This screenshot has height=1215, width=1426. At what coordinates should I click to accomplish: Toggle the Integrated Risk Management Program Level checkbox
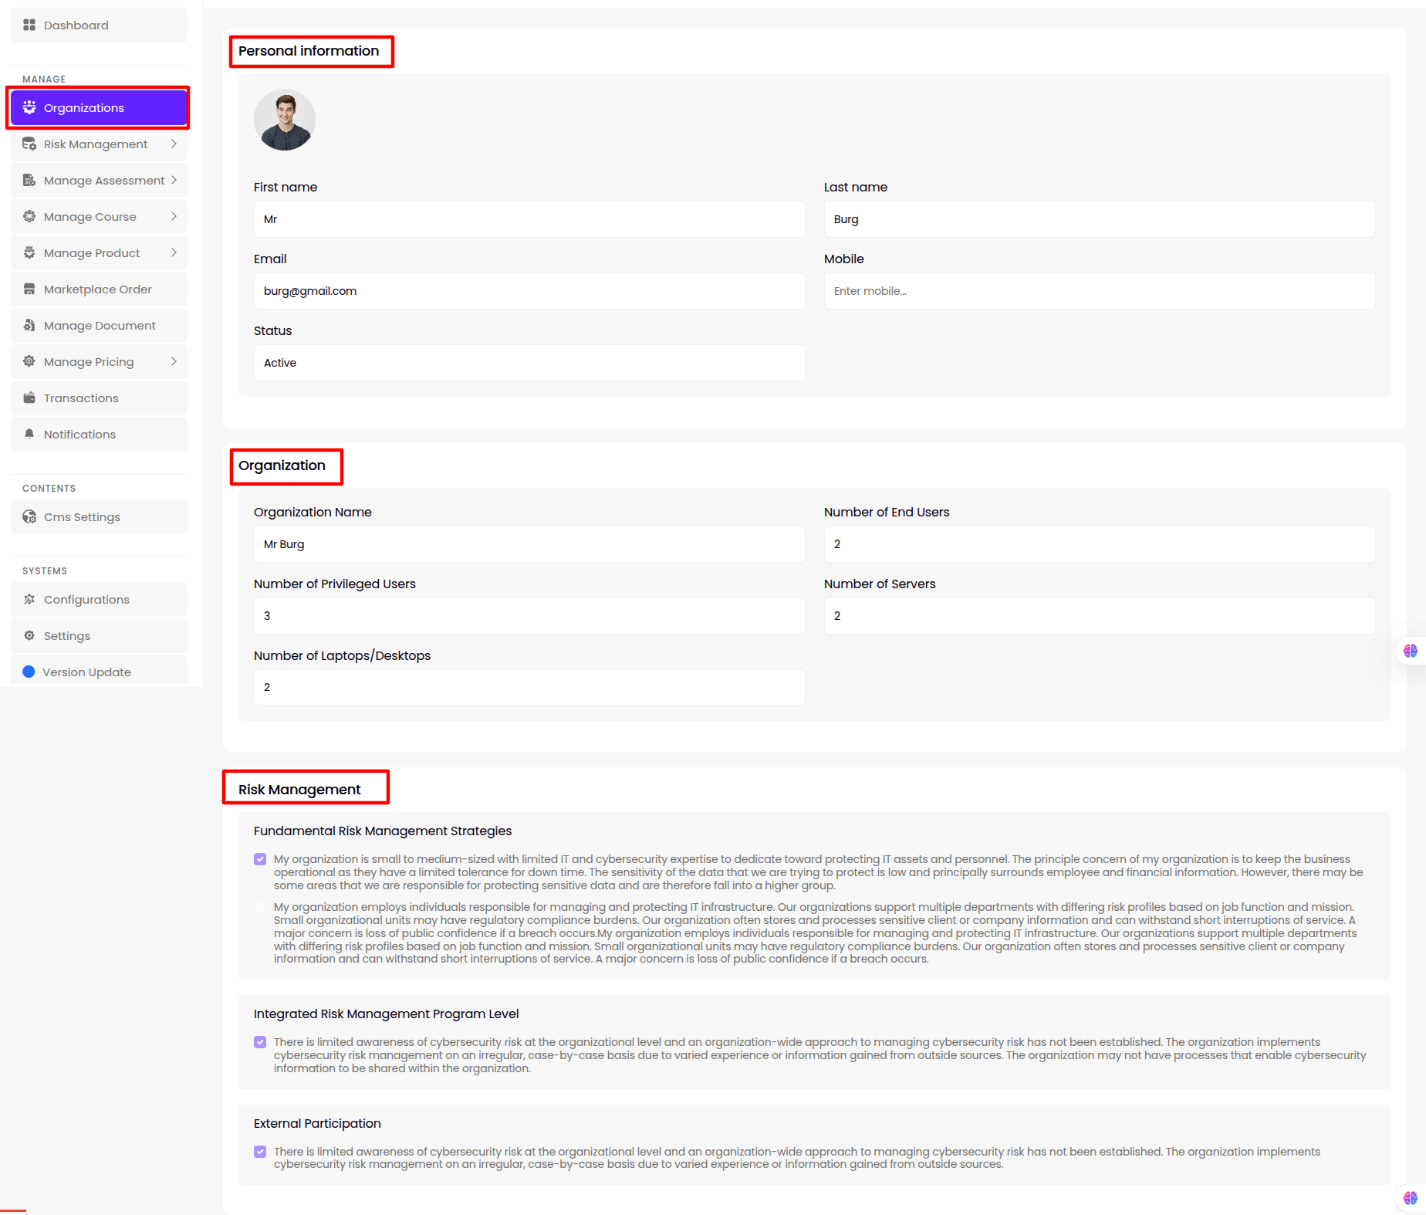point(260,1042)
